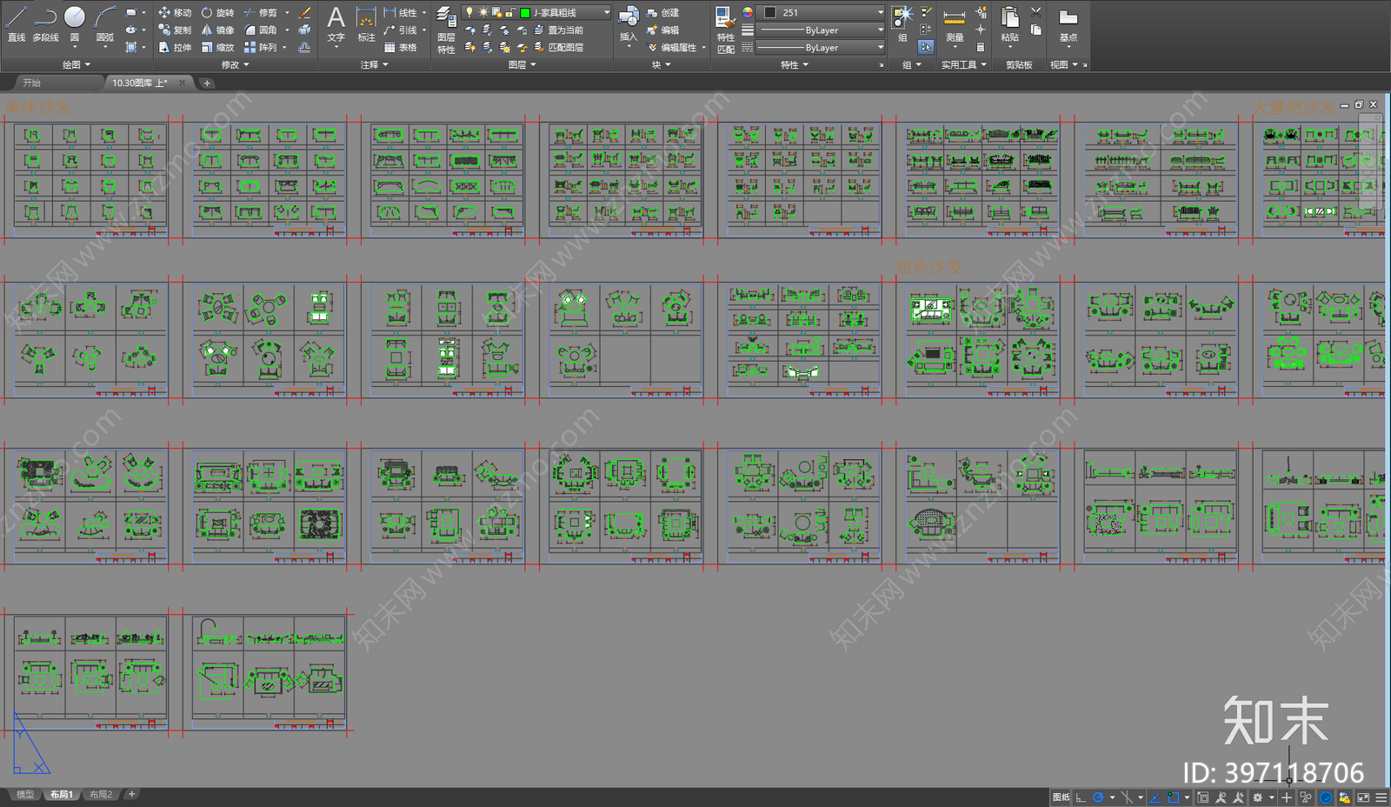
Task: Expand the Draw (绘图) panel
Action: click(x=77, y=64)
